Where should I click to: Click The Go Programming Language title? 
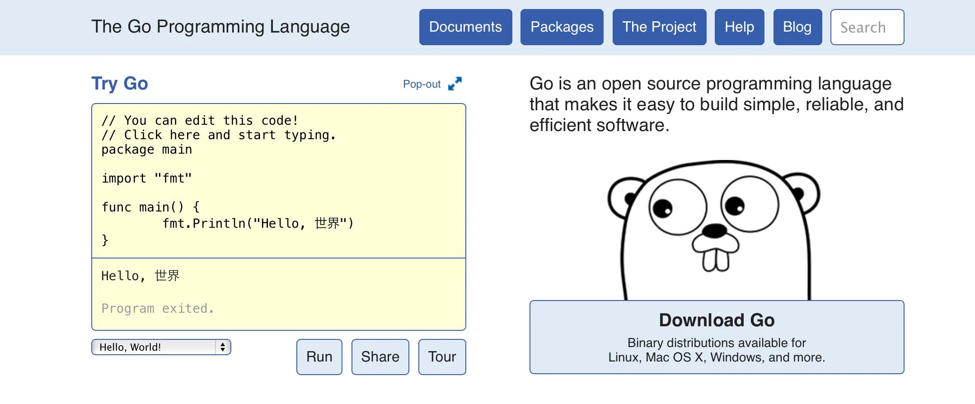point(220,27)
